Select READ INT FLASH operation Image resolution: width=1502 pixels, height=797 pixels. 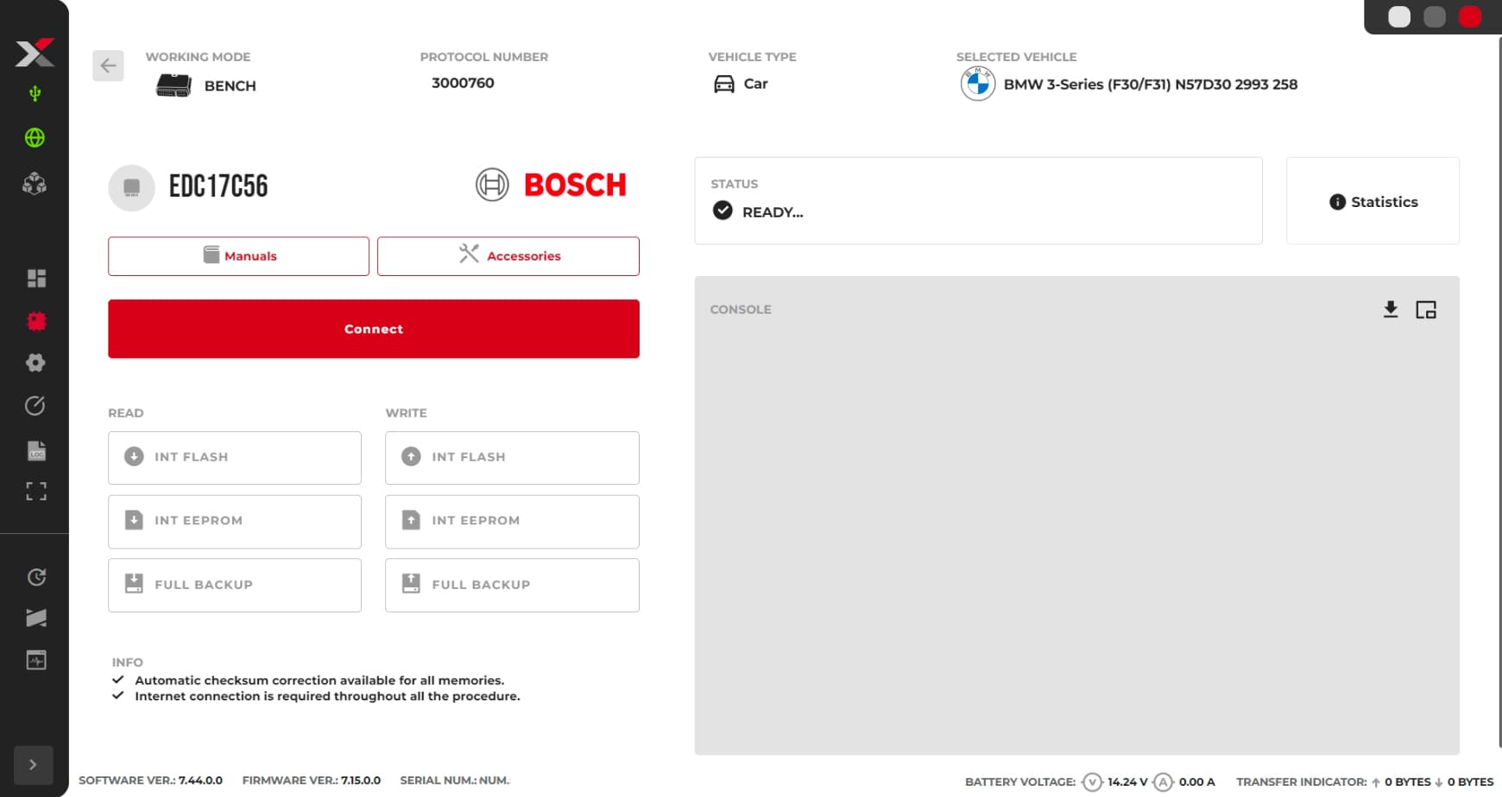pyautogui.click(x=234, y=457)
